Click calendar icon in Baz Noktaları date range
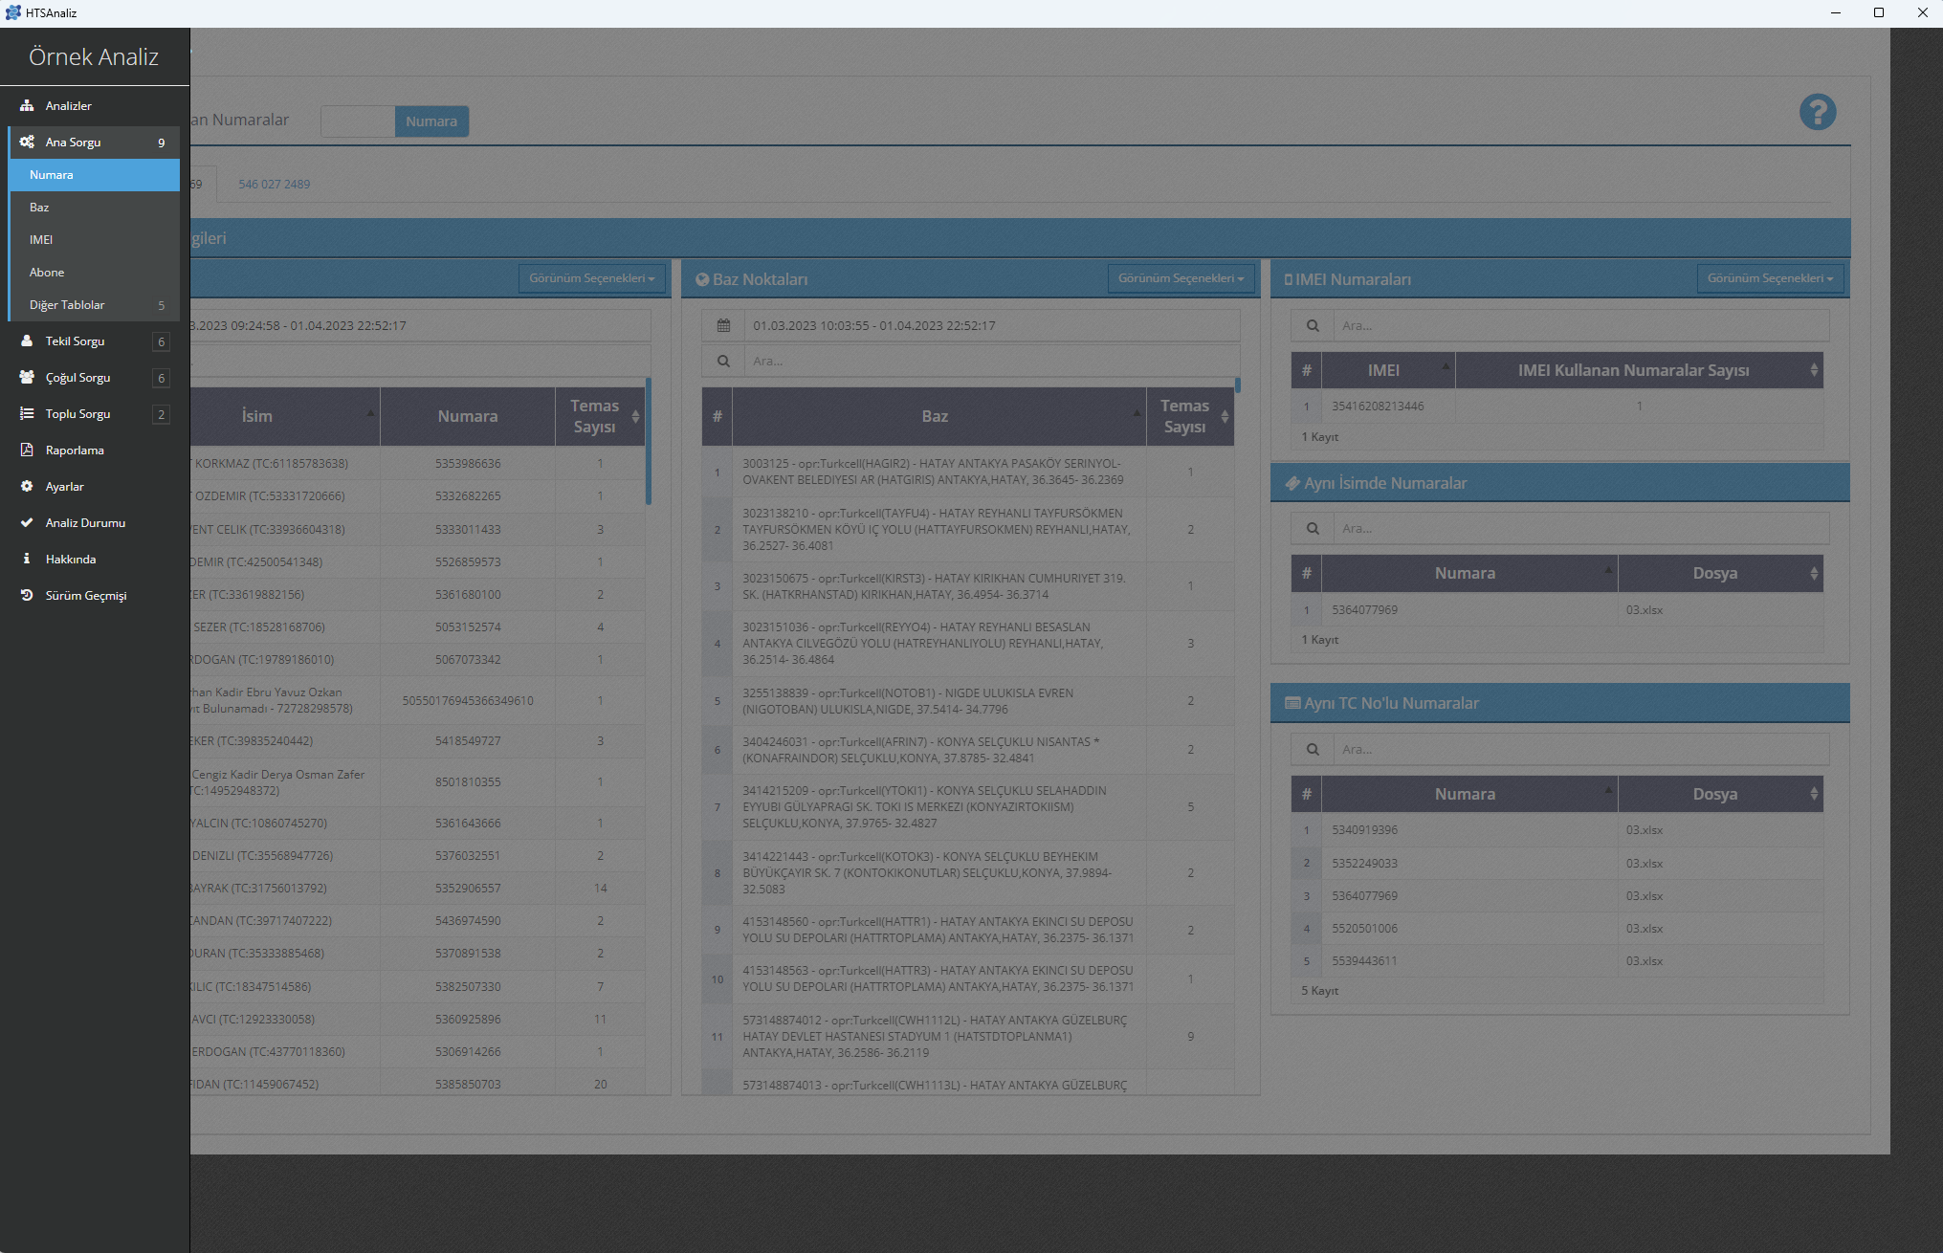The height and width of the screenshot is (1253, 1943). point(723,326)
